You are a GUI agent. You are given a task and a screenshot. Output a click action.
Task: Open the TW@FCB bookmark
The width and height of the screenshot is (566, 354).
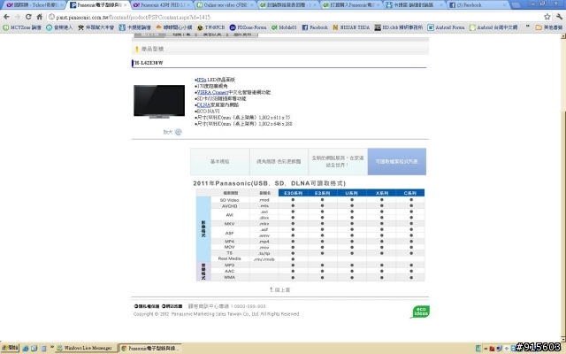coord(211,27)
